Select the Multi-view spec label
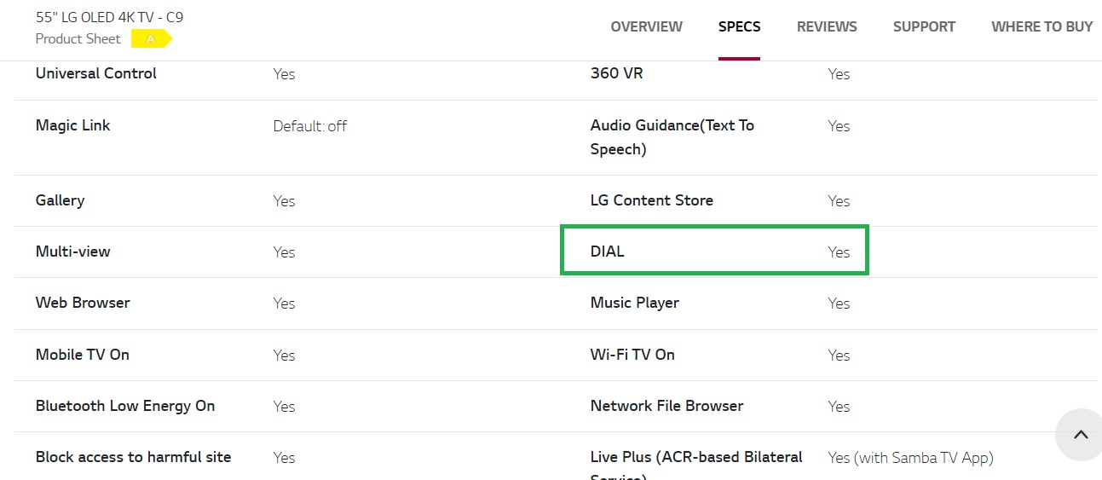This screenshot has height=480, width=1102. (x=73, y=252)
